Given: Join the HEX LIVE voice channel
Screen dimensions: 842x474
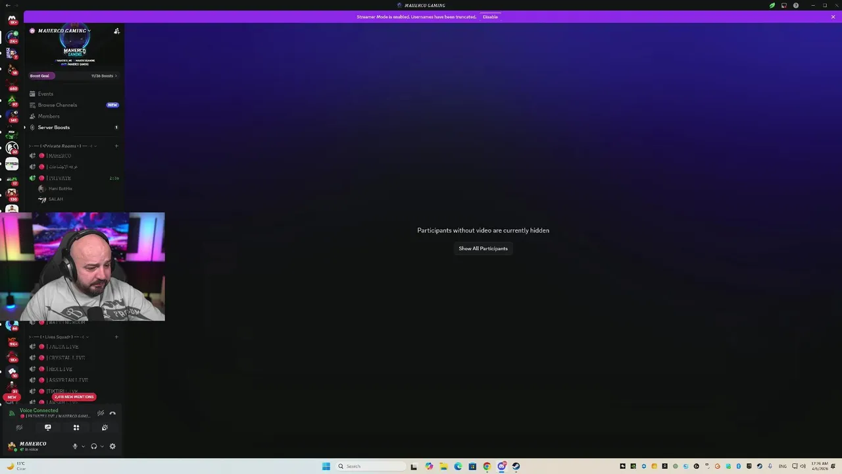Looking at the screenshot, I should coord(59,369).
